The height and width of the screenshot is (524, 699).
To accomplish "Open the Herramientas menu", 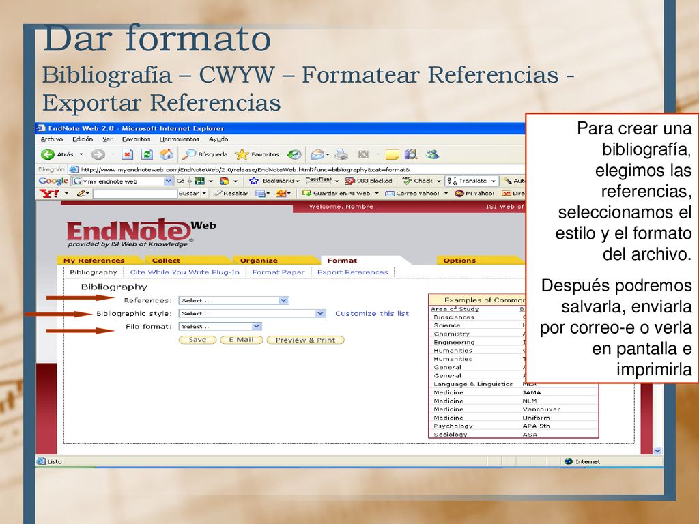I will point(180,139).
